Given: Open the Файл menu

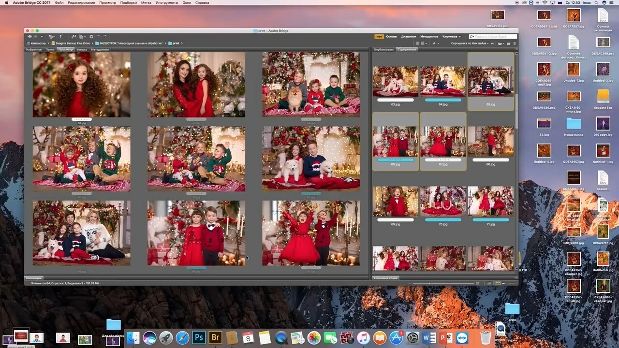Looking at the screenshot, I should point(59,2).
